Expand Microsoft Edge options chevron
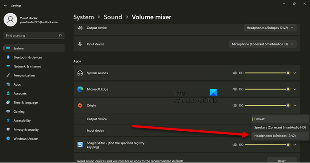Screen dimensions: 310x163 tap(295, 89)
